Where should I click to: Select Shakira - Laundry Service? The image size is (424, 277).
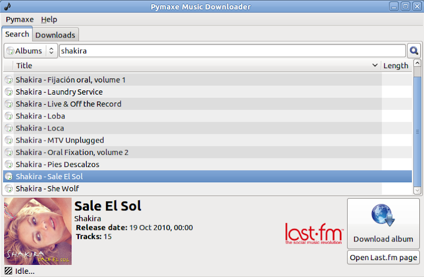[207, 92]
